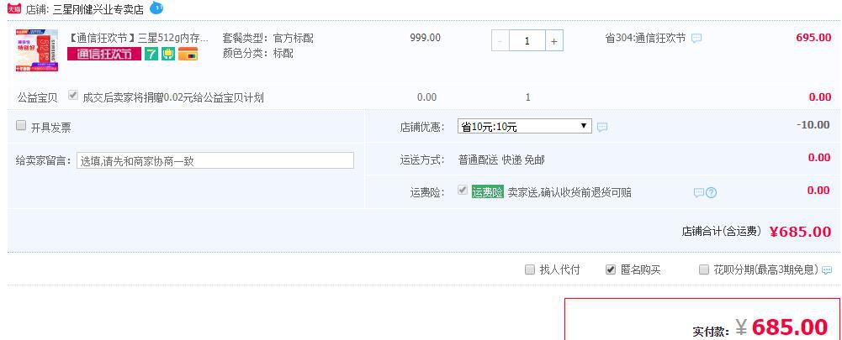
Task: Enable the 找人代付 checkbox
Action: (x=530, y=269)
